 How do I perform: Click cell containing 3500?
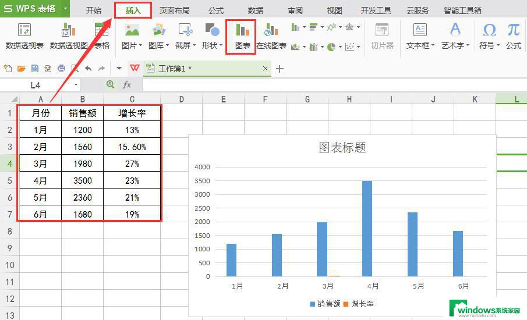click(x=82, y=180)
